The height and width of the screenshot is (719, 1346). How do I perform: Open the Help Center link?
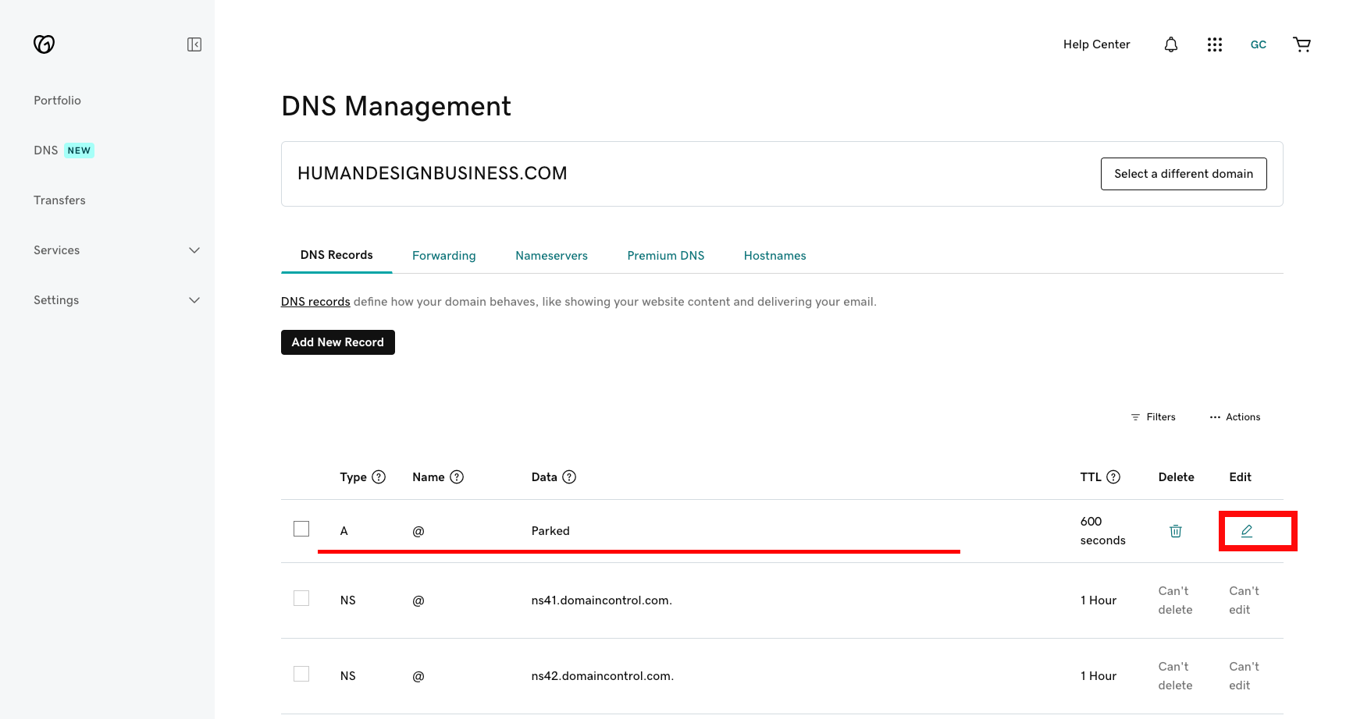coord(1096,44)
